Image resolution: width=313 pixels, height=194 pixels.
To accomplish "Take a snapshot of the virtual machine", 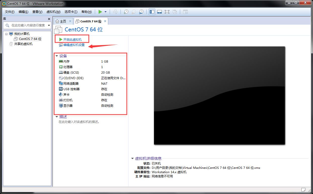I will tap(126, 12).
